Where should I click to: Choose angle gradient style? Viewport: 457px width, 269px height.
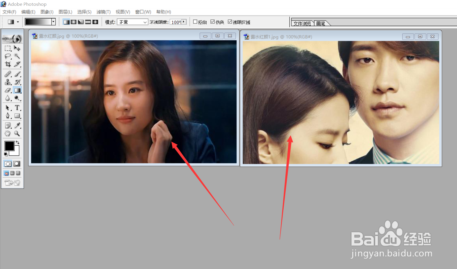[x=81, y=22]
